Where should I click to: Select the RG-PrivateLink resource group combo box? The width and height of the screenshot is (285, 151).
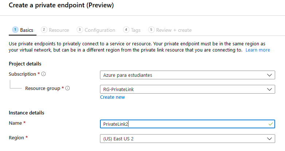[188, 89]
